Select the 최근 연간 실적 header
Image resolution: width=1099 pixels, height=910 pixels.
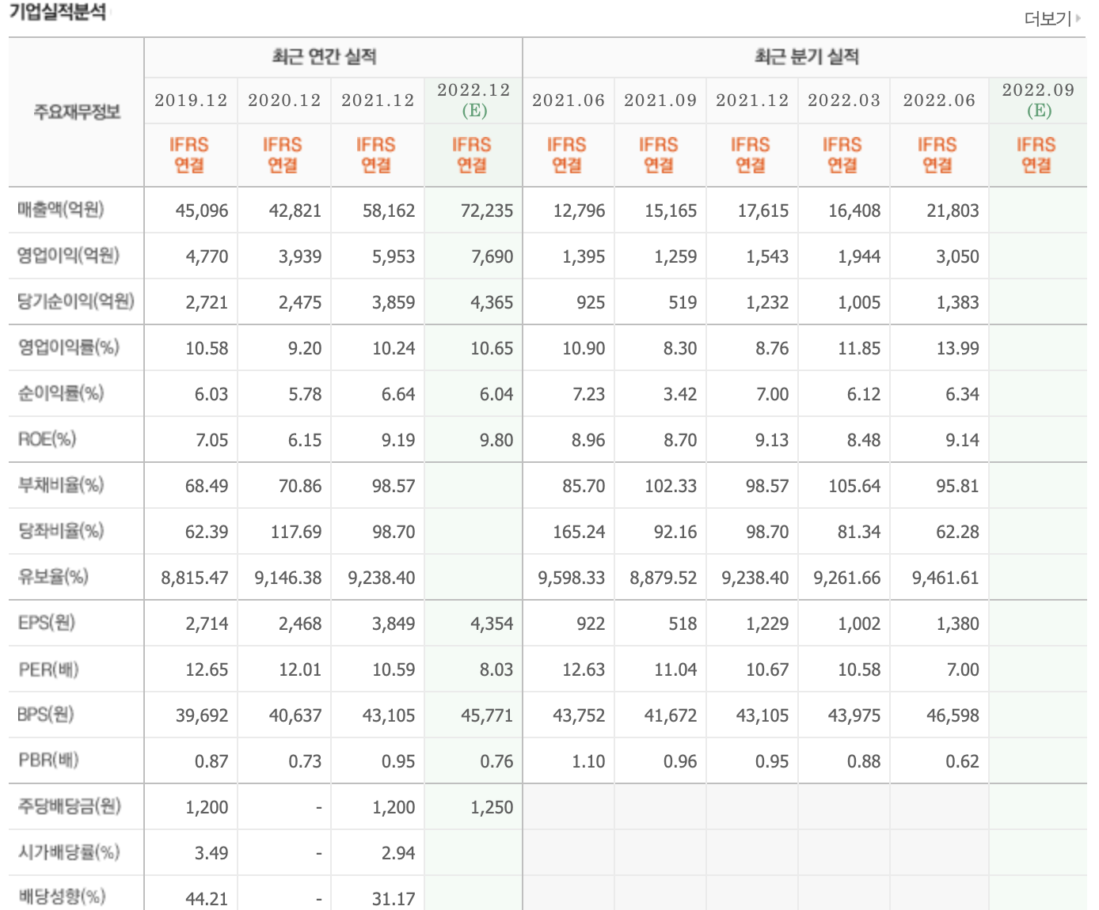click(x=324, y=56)
